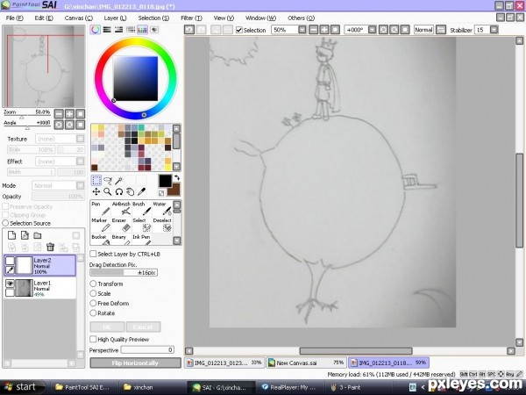Select the Eraser tool
Screen dimensions: 526x395
click(121, 225)
